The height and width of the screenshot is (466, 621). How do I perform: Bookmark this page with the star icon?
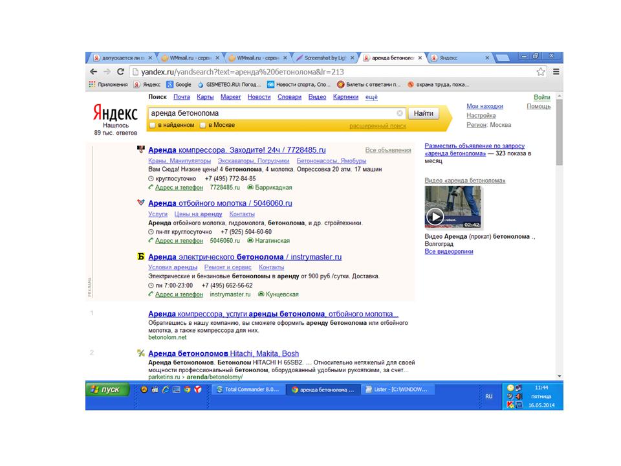click(541, 72)
